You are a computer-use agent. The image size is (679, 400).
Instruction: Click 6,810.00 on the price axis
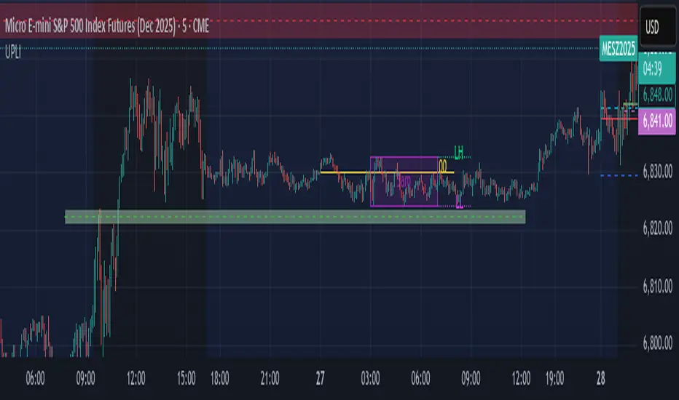pyautogui.click(x=658, y=286)
